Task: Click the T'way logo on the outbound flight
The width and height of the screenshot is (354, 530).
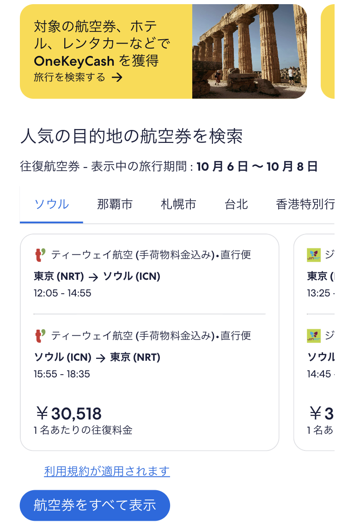Action: tap(40, 255)
